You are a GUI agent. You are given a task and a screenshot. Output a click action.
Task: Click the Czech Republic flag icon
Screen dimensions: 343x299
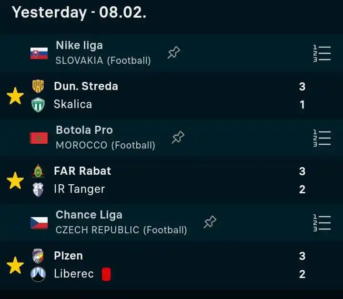coord(39,223)
